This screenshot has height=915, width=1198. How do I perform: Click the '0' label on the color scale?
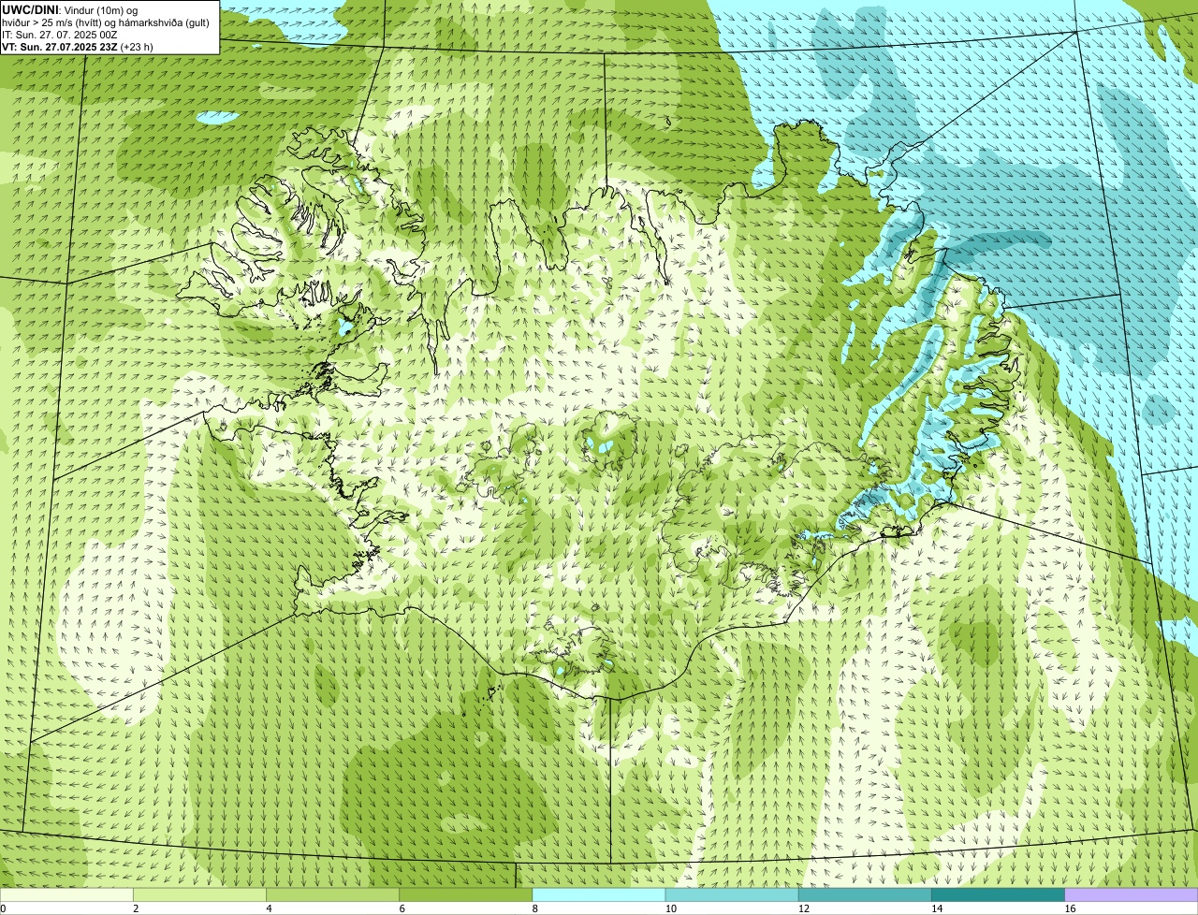[4, 908]
